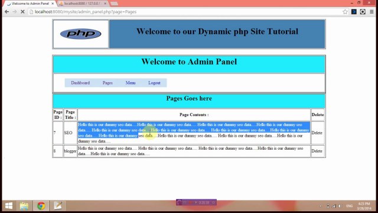378x213 pixels.
Task: Click the blogger page title cell
Action: click(70, 151)
